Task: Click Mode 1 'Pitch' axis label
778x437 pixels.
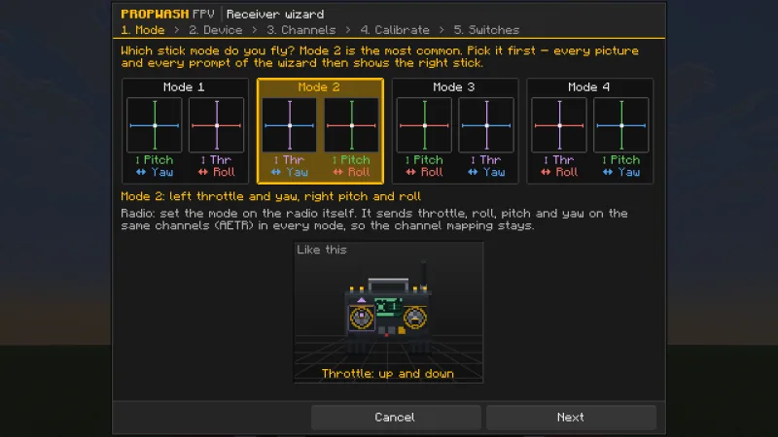Action: tap(155, 160)
